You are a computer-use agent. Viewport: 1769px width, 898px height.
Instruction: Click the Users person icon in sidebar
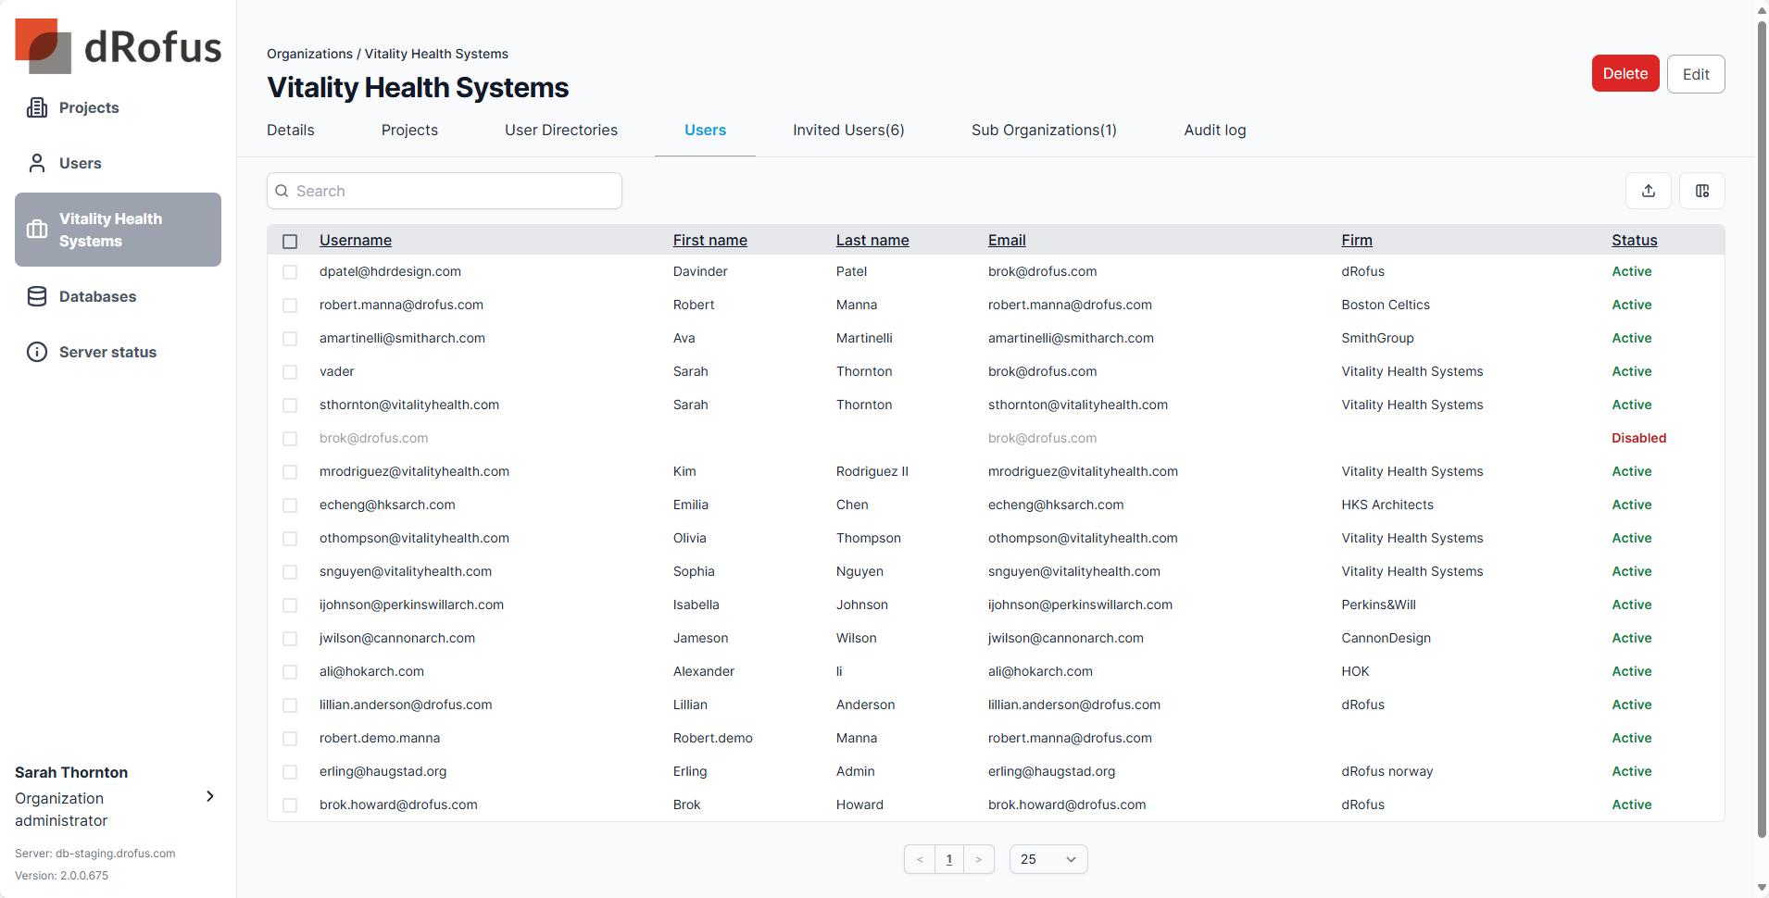click(37, 163)
